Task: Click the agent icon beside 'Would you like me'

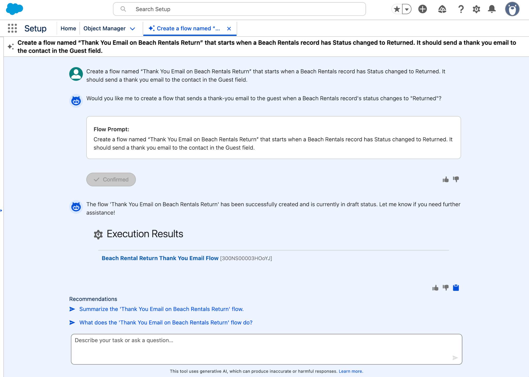Action: click(76, 101)
